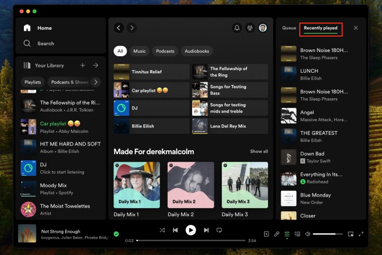
Task: Open the Daily Mix 1 cover
Action: (x=137, y=185)
